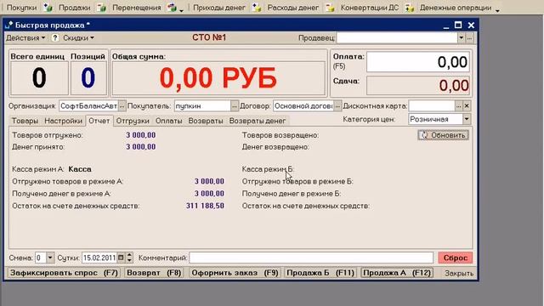Screen dimensions: 544x306
Task: Click the Оплата amount field
Action: pos(418,62)
